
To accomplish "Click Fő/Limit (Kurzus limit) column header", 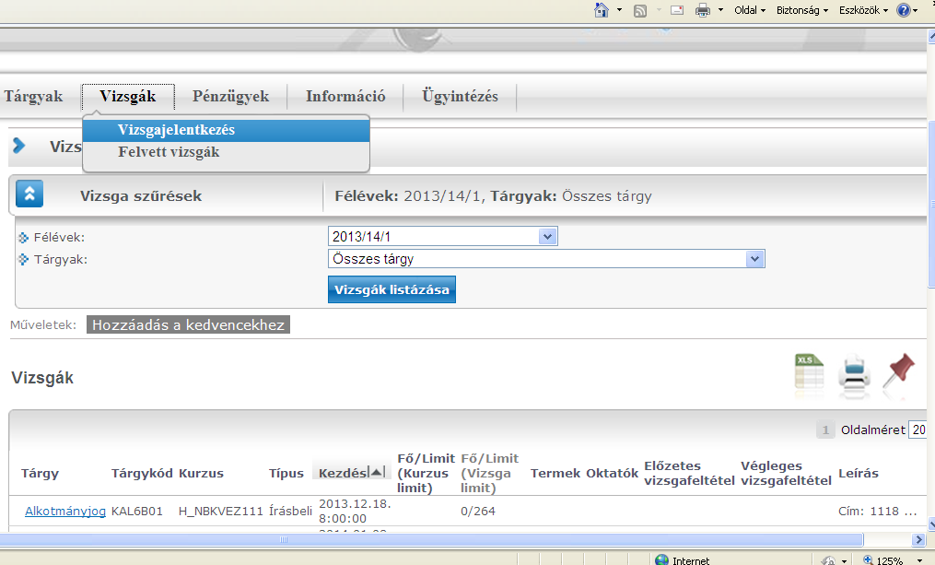I will [x=426, y=473].
